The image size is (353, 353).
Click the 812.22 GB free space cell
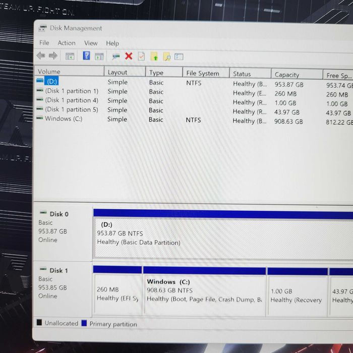click(x=339, y=122)
